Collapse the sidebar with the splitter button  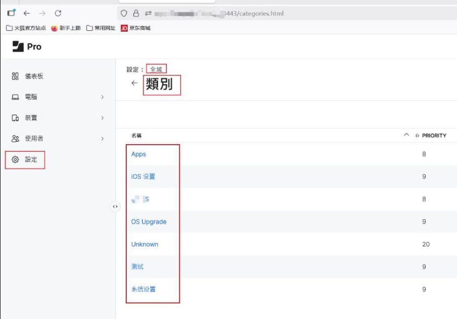(x=115, y=207)
